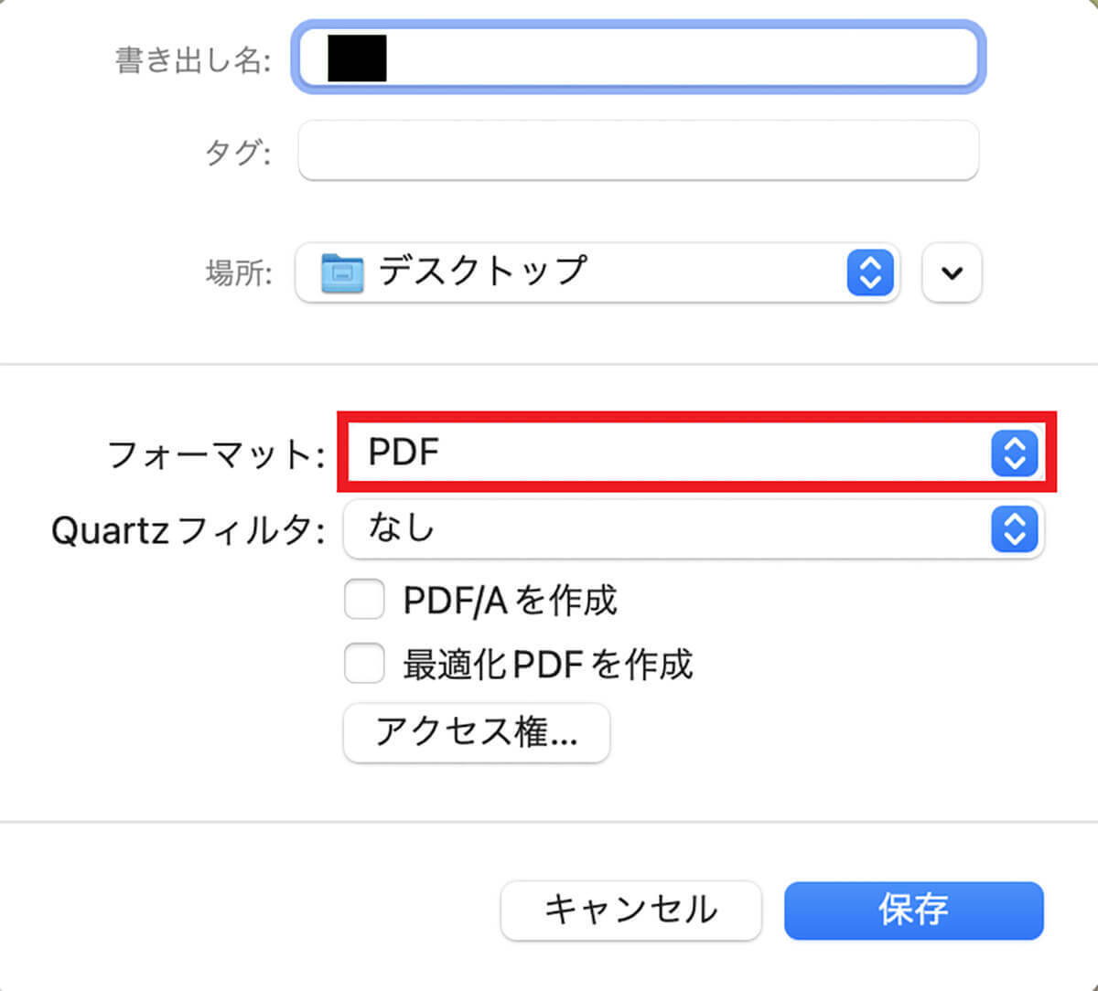Tick the 最適化PDF を作成 checkbox
Screen dimensions: 1098x991
click(x=364, y=664)
